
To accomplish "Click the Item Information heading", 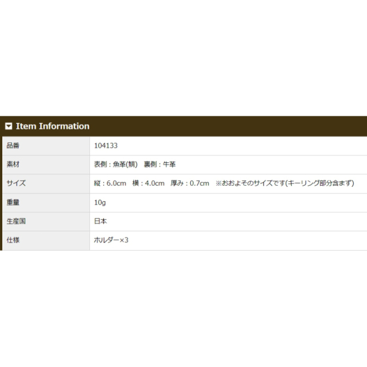I will pyautogui.click(x=53, y=126).
